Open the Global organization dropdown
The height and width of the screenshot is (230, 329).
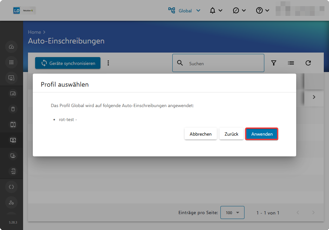click(190, 11)
